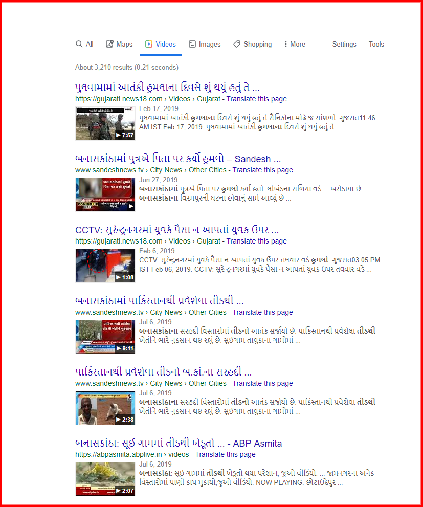The width and height of the screenshot is (423, 507).
Task: Translate the 2:38 Sandesh locust result
Action: click(262, 384)
